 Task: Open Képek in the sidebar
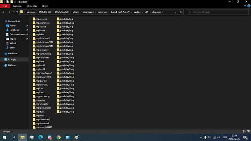[x=13, y=39]
